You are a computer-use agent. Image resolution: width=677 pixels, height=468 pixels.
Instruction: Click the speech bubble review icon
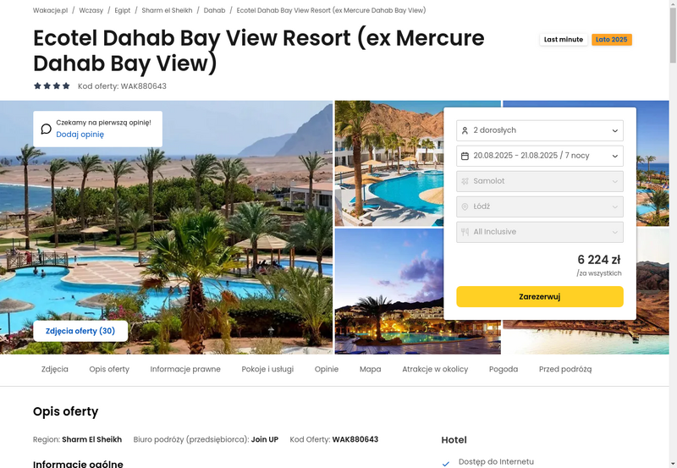pyautogui.click(x=47, y=129)
